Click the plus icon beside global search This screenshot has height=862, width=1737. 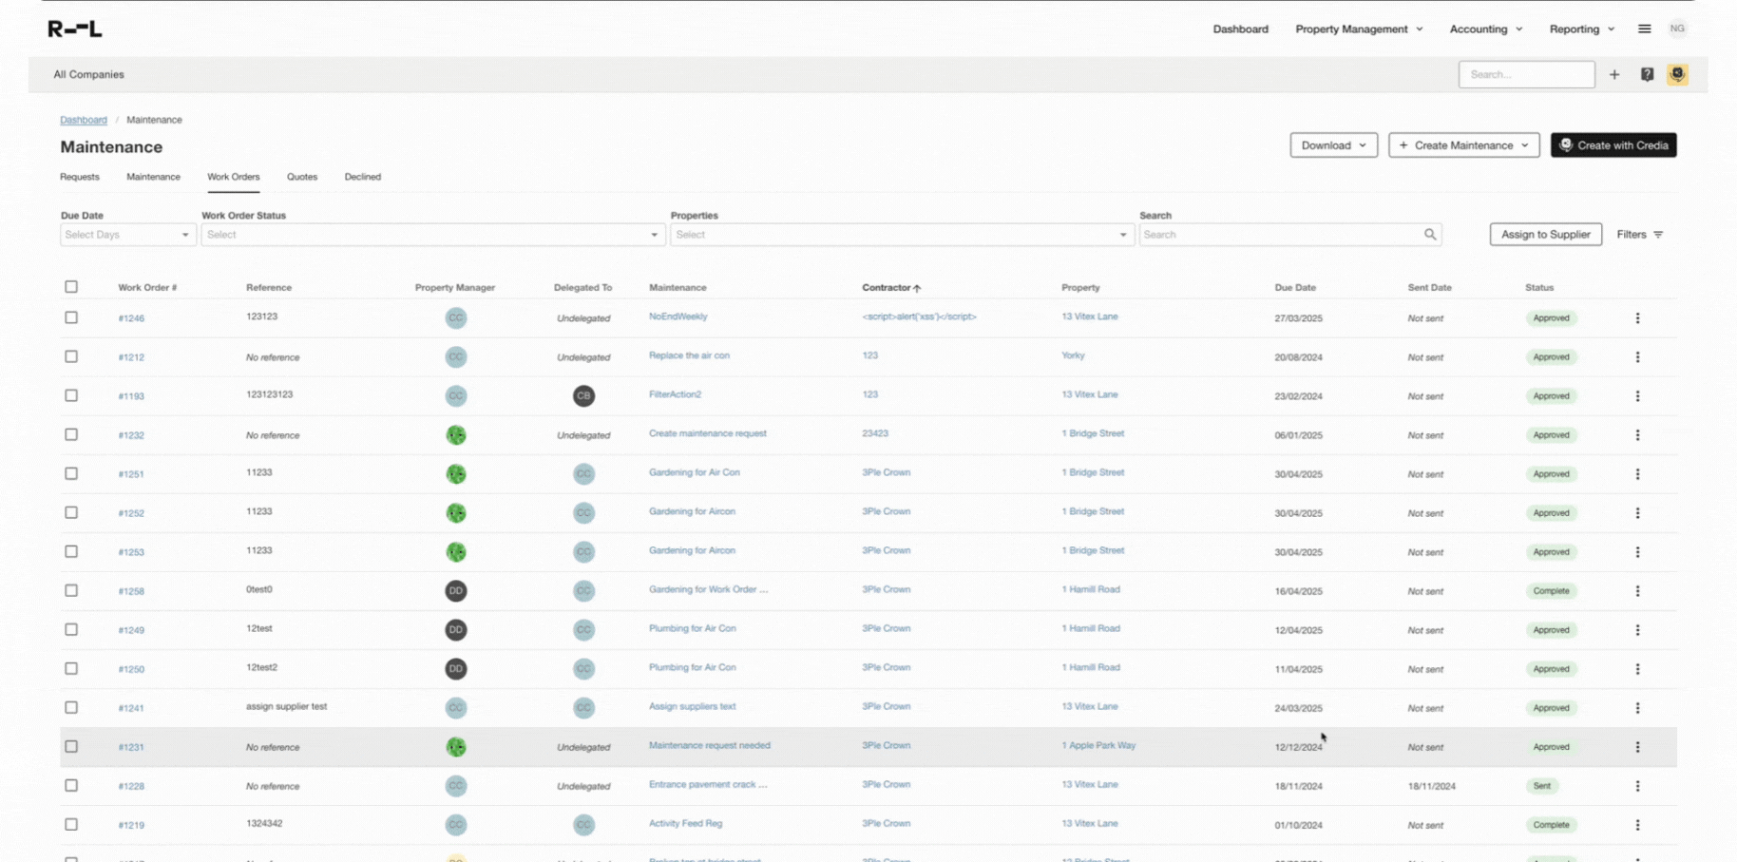[1614, 74]
